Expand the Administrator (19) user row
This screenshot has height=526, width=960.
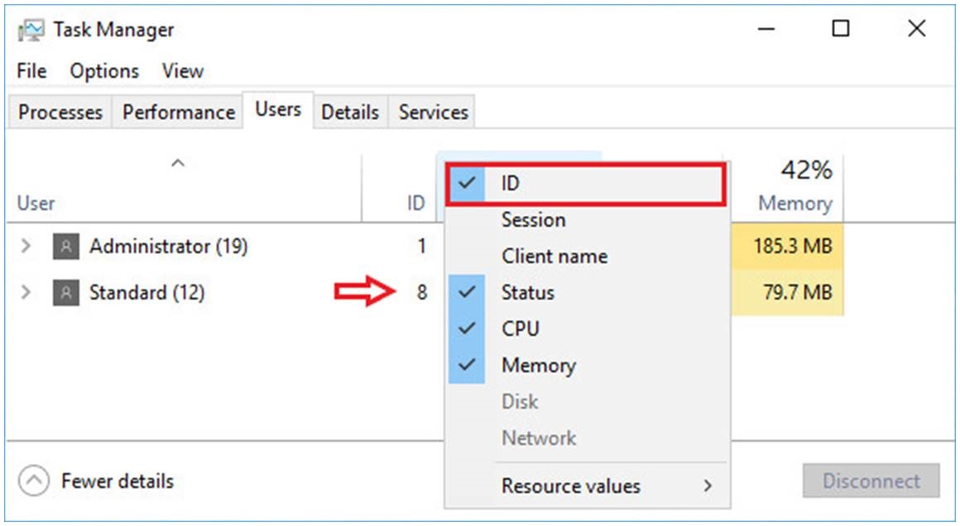pos(26,246)
